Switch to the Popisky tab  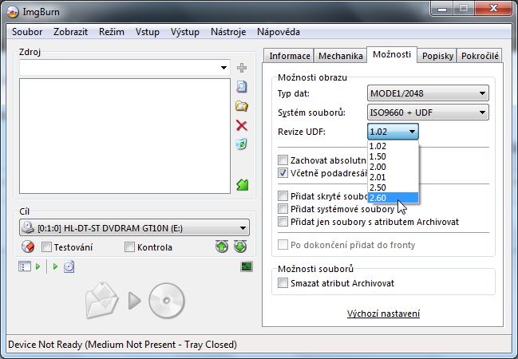[437, 56]
